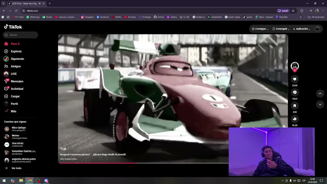The image size is (327, 184).
Task: Open the tab search dropdown arrow
Action: click(3, 3)
